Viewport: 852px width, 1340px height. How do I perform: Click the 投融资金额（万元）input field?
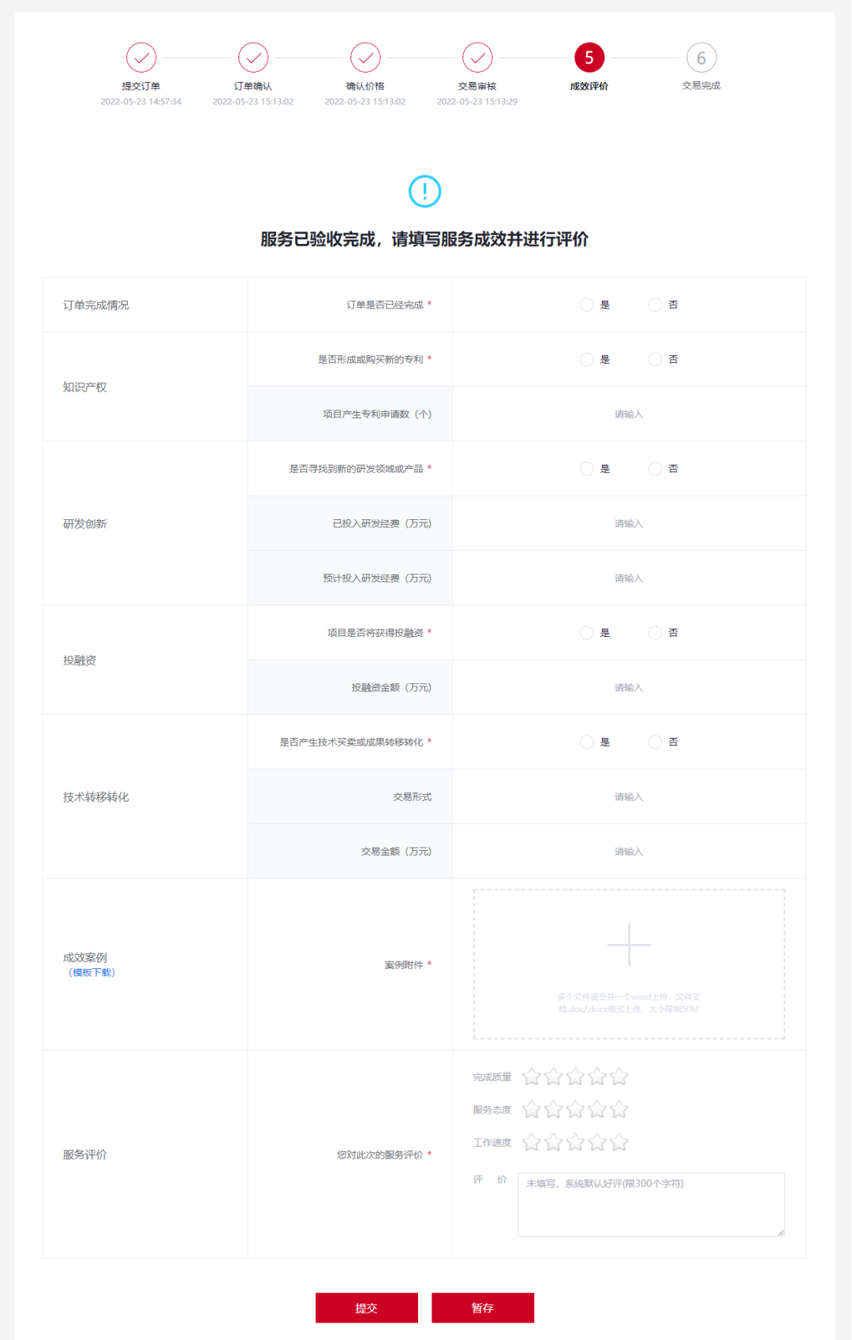[629, 687]
